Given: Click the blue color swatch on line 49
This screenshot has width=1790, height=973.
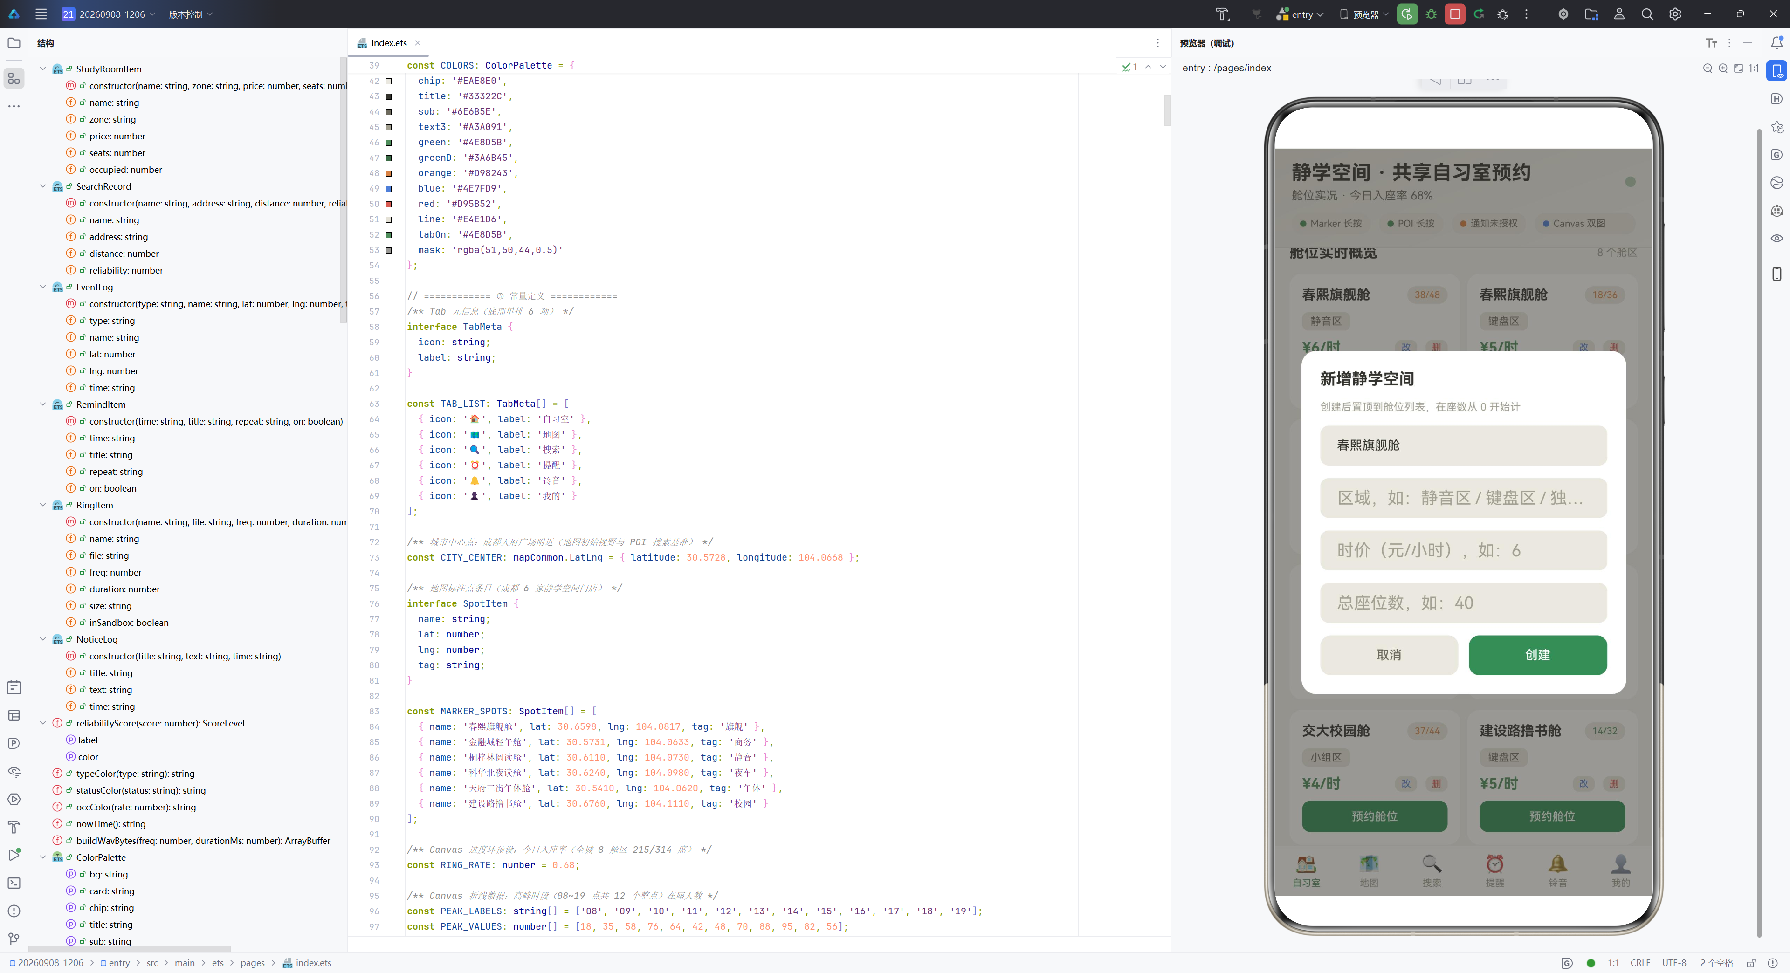Looking at the screenshot, I should coord(389,188).
